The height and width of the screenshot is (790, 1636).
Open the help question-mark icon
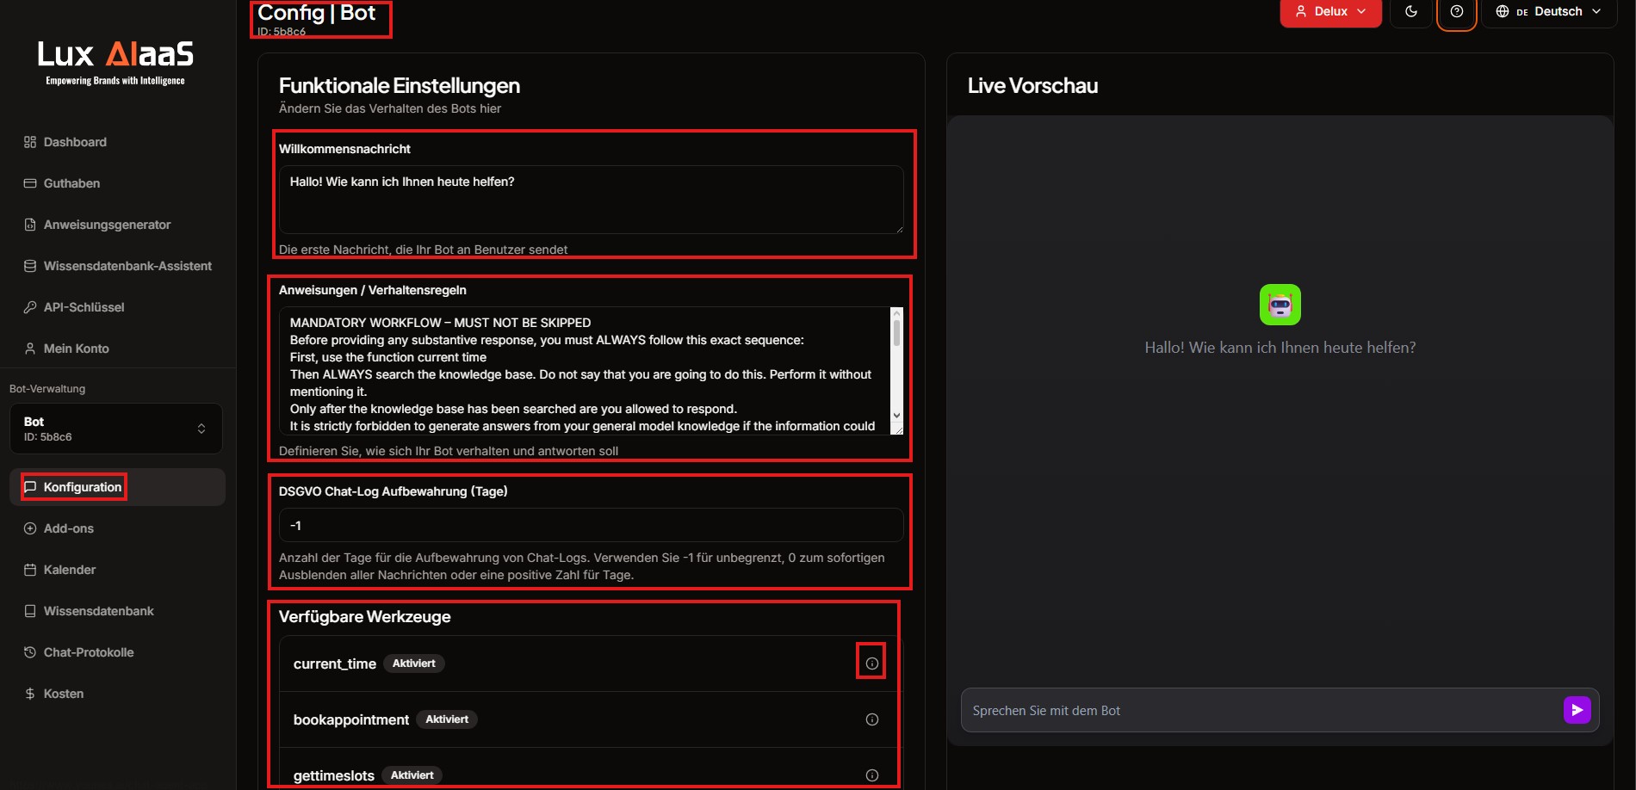tap(1457, 12)
